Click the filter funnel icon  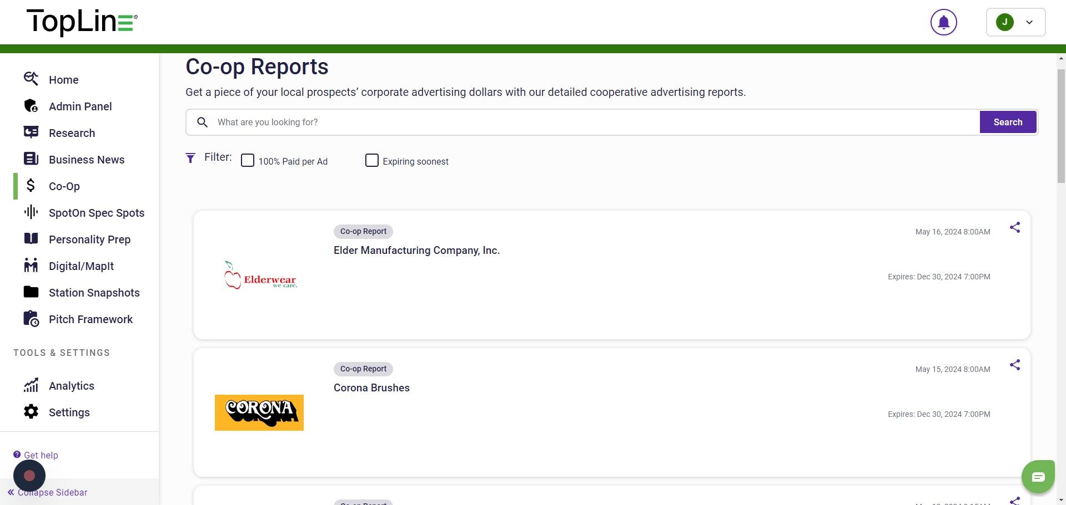click(190, 159)
